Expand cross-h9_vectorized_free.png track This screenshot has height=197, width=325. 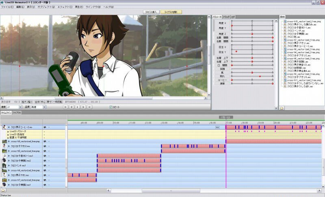9,141
